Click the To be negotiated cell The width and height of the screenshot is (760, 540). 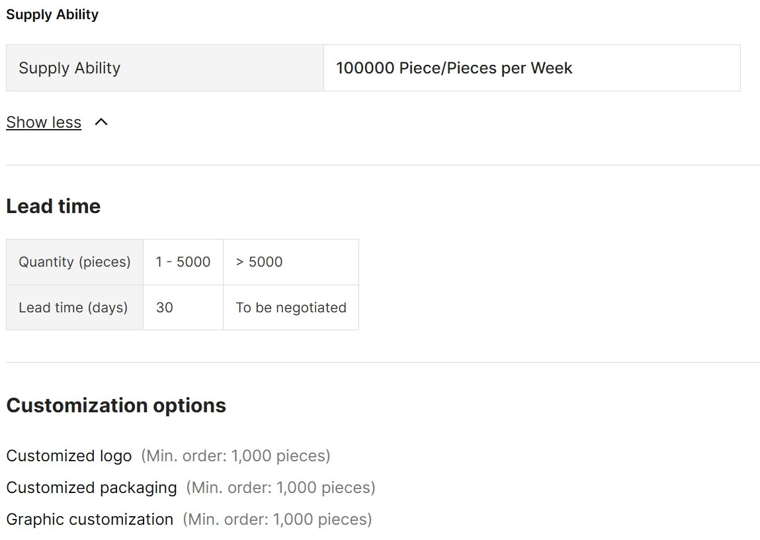click(290, 308)
